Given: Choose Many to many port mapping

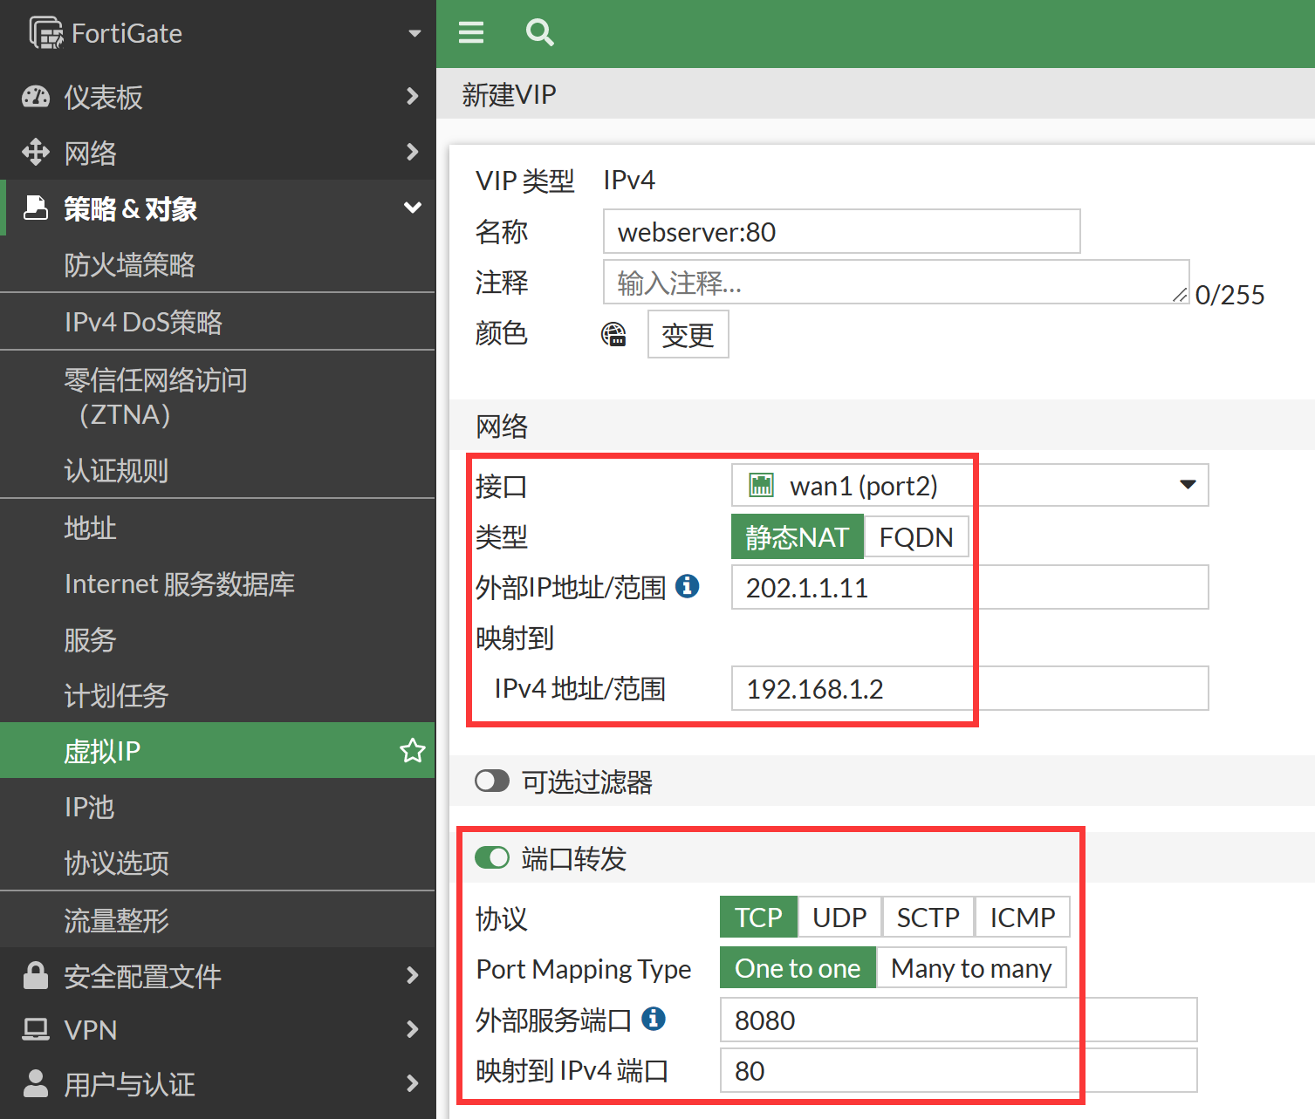Looking at the screenshot, I should (970, 968).
